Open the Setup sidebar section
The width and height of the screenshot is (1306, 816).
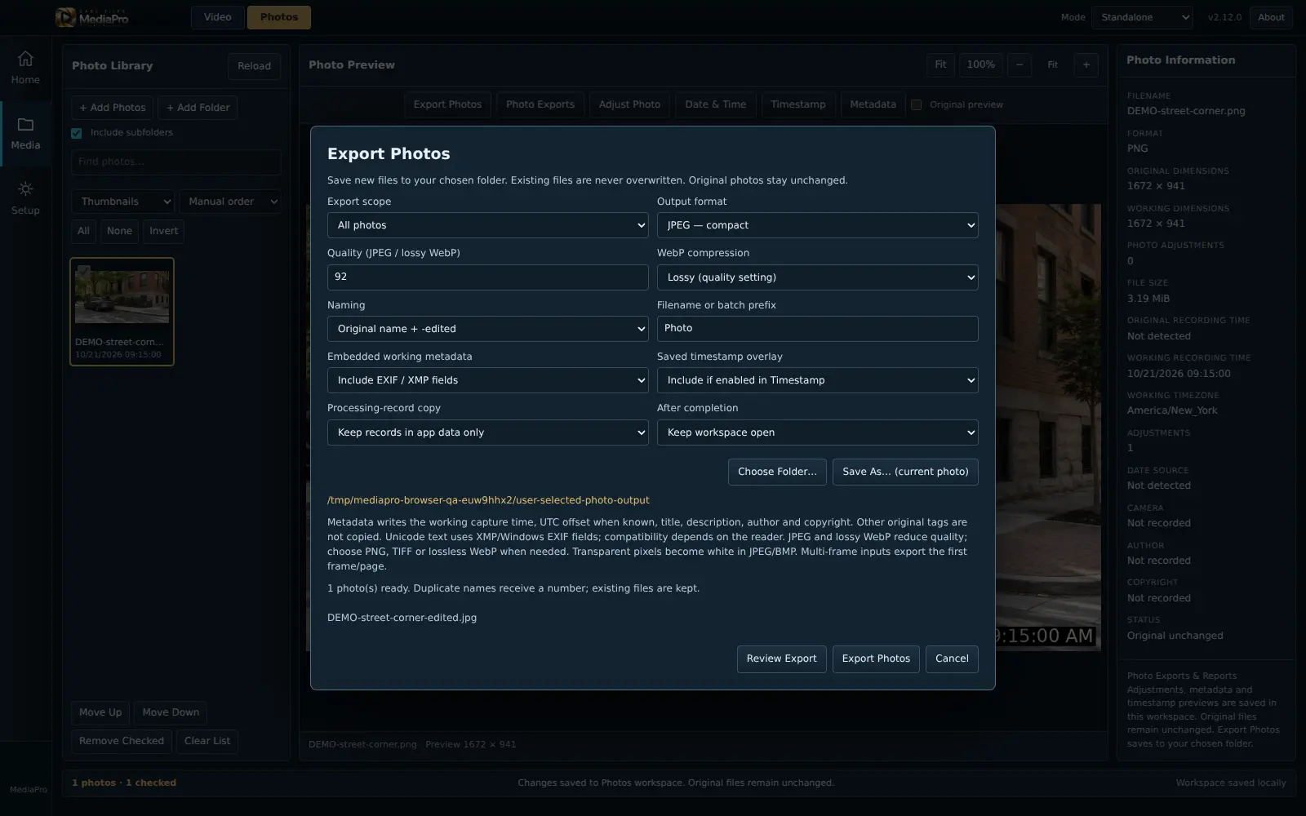[x=25, y=199]
